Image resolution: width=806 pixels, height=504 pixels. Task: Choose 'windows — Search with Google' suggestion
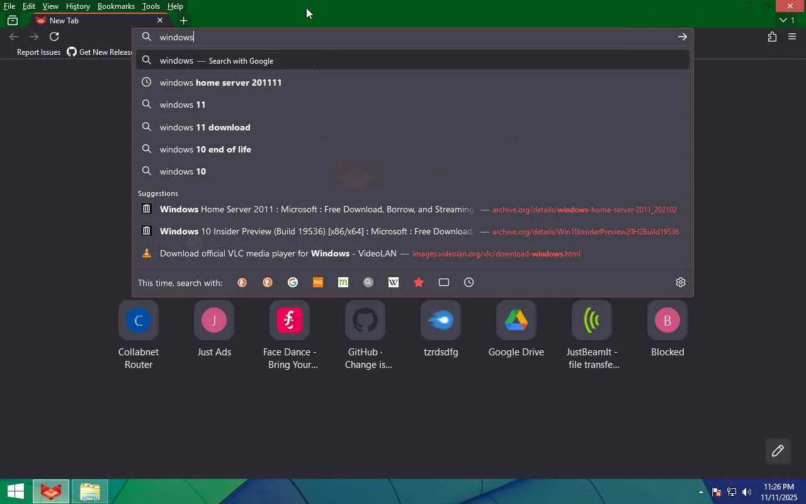tap(412, 60)
